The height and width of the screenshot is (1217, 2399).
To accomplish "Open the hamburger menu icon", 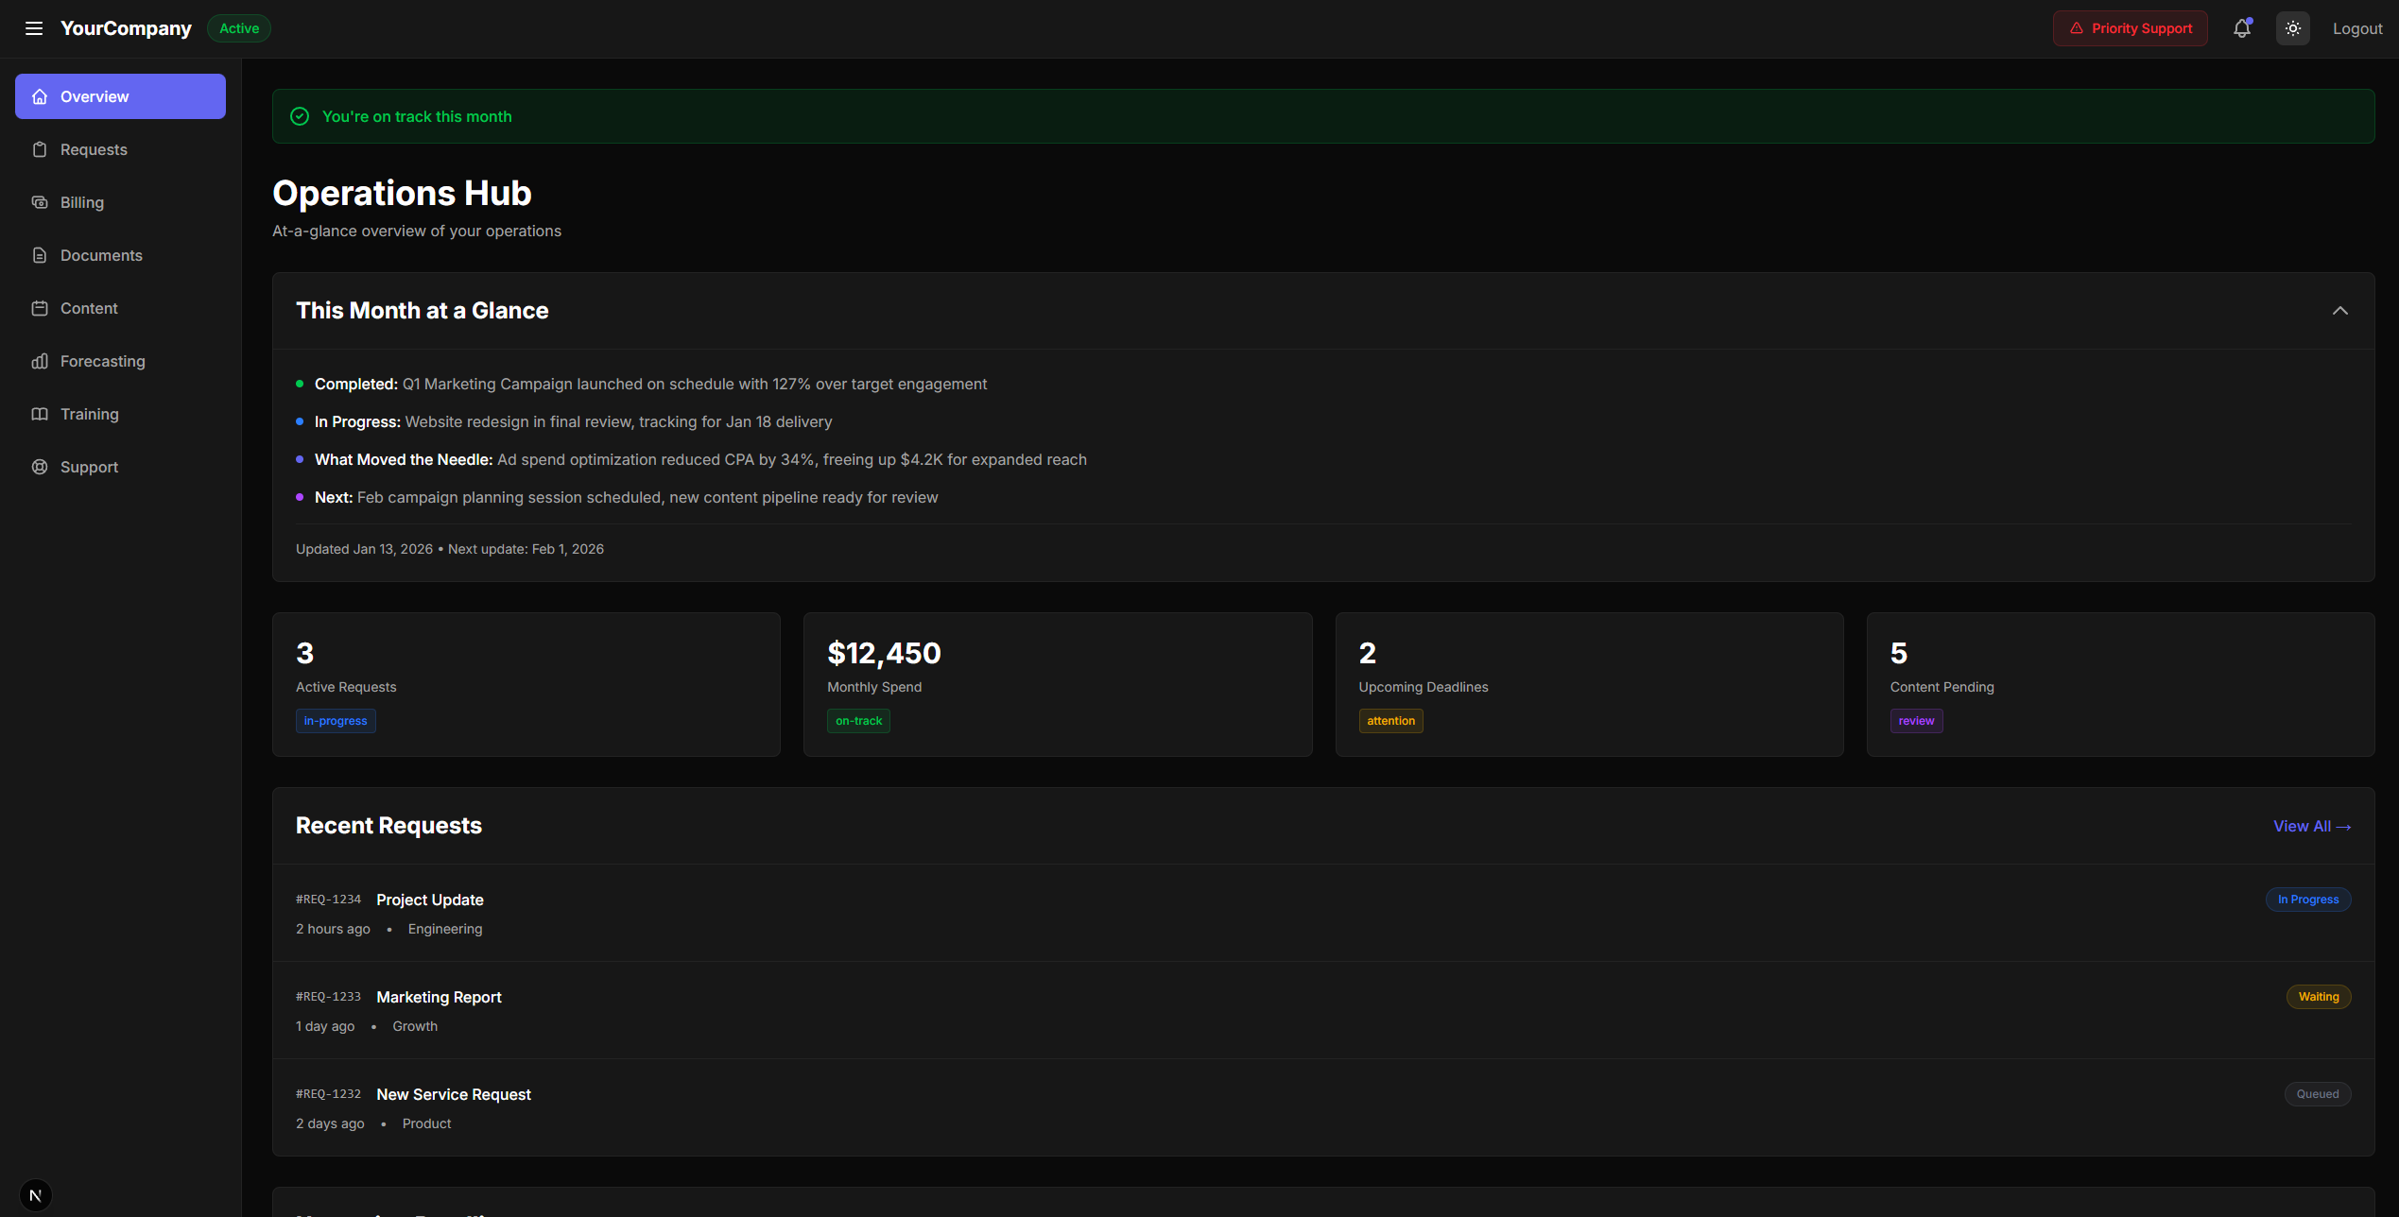I will (34, 28).
